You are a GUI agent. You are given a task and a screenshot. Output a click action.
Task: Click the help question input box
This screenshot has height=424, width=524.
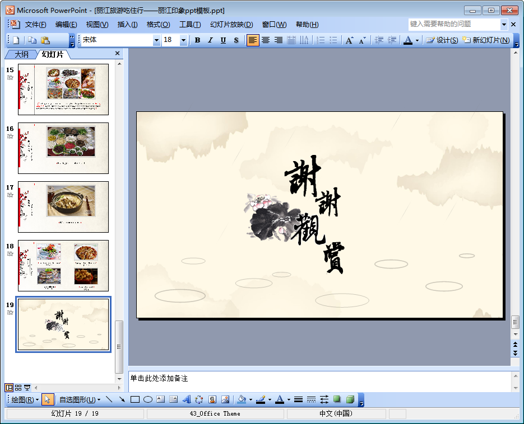(x=454, y=24)
